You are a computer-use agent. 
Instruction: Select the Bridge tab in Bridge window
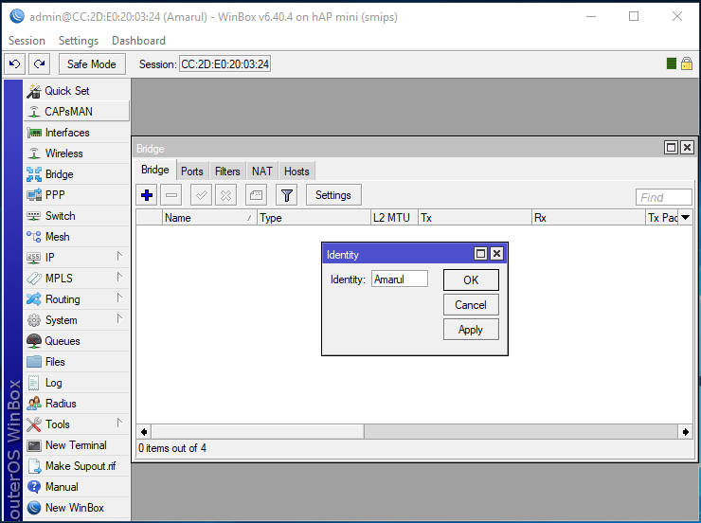tap(155, 170)
